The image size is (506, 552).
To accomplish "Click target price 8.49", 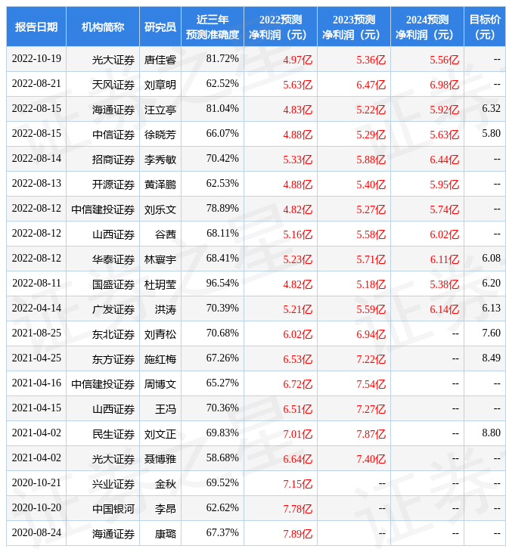I will point(491,358).
